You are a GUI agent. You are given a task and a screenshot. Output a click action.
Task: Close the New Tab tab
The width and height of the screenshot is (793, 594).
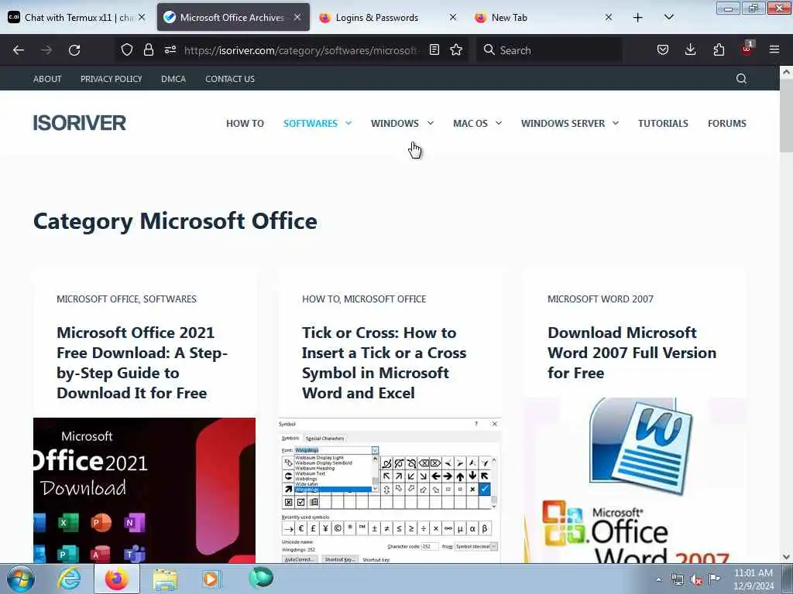click(x=609, y=17)
